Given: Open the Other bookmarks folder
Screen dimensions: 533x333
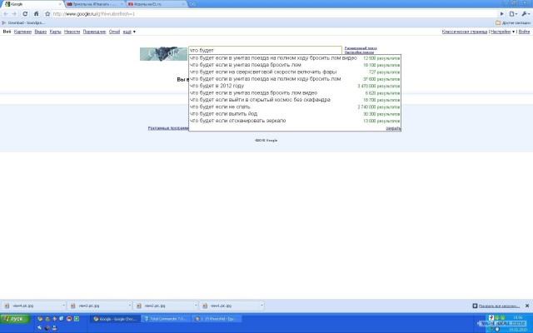Looking at the screenshot, I should [513, 22].
